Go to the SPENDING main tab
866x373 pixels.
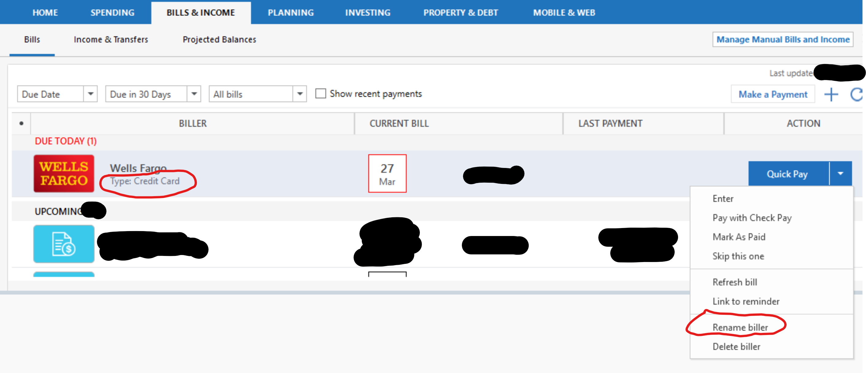pyautogui.click(x=112, y=13)
